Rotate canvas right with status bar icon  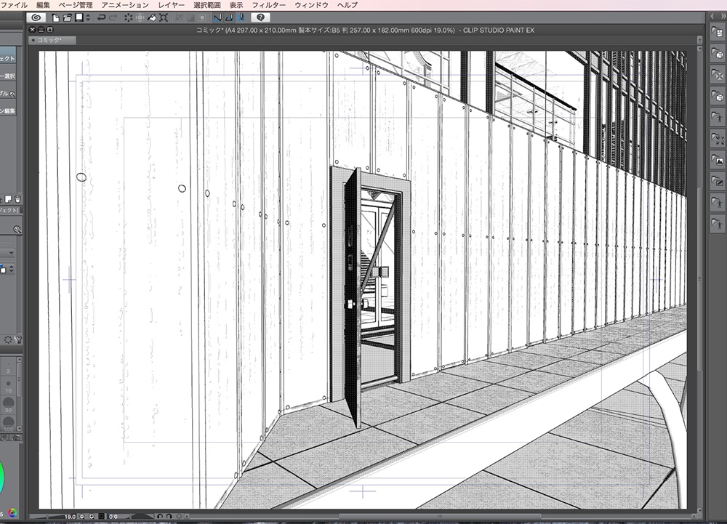pyautogui.click(x=169, y=516)
